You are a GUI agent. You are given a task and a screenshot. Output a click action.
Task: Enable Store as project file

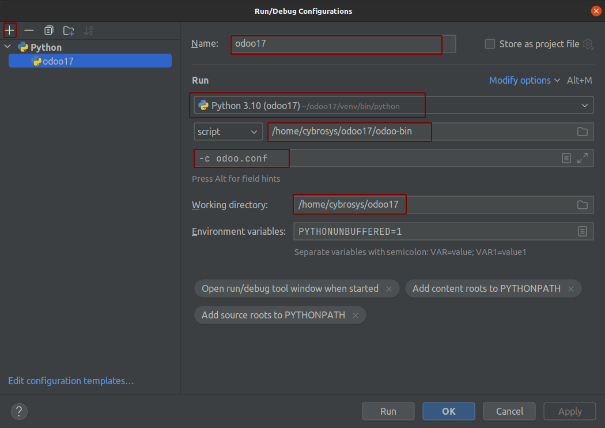point(489,43)
